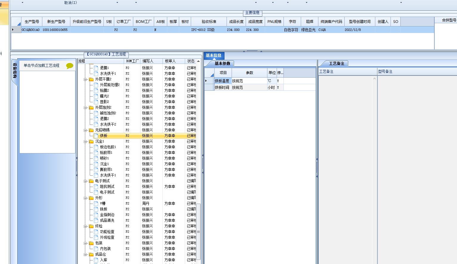The image size is (457, 264).
Task: Open the 基本参数 tab
Action: (222, 64)
